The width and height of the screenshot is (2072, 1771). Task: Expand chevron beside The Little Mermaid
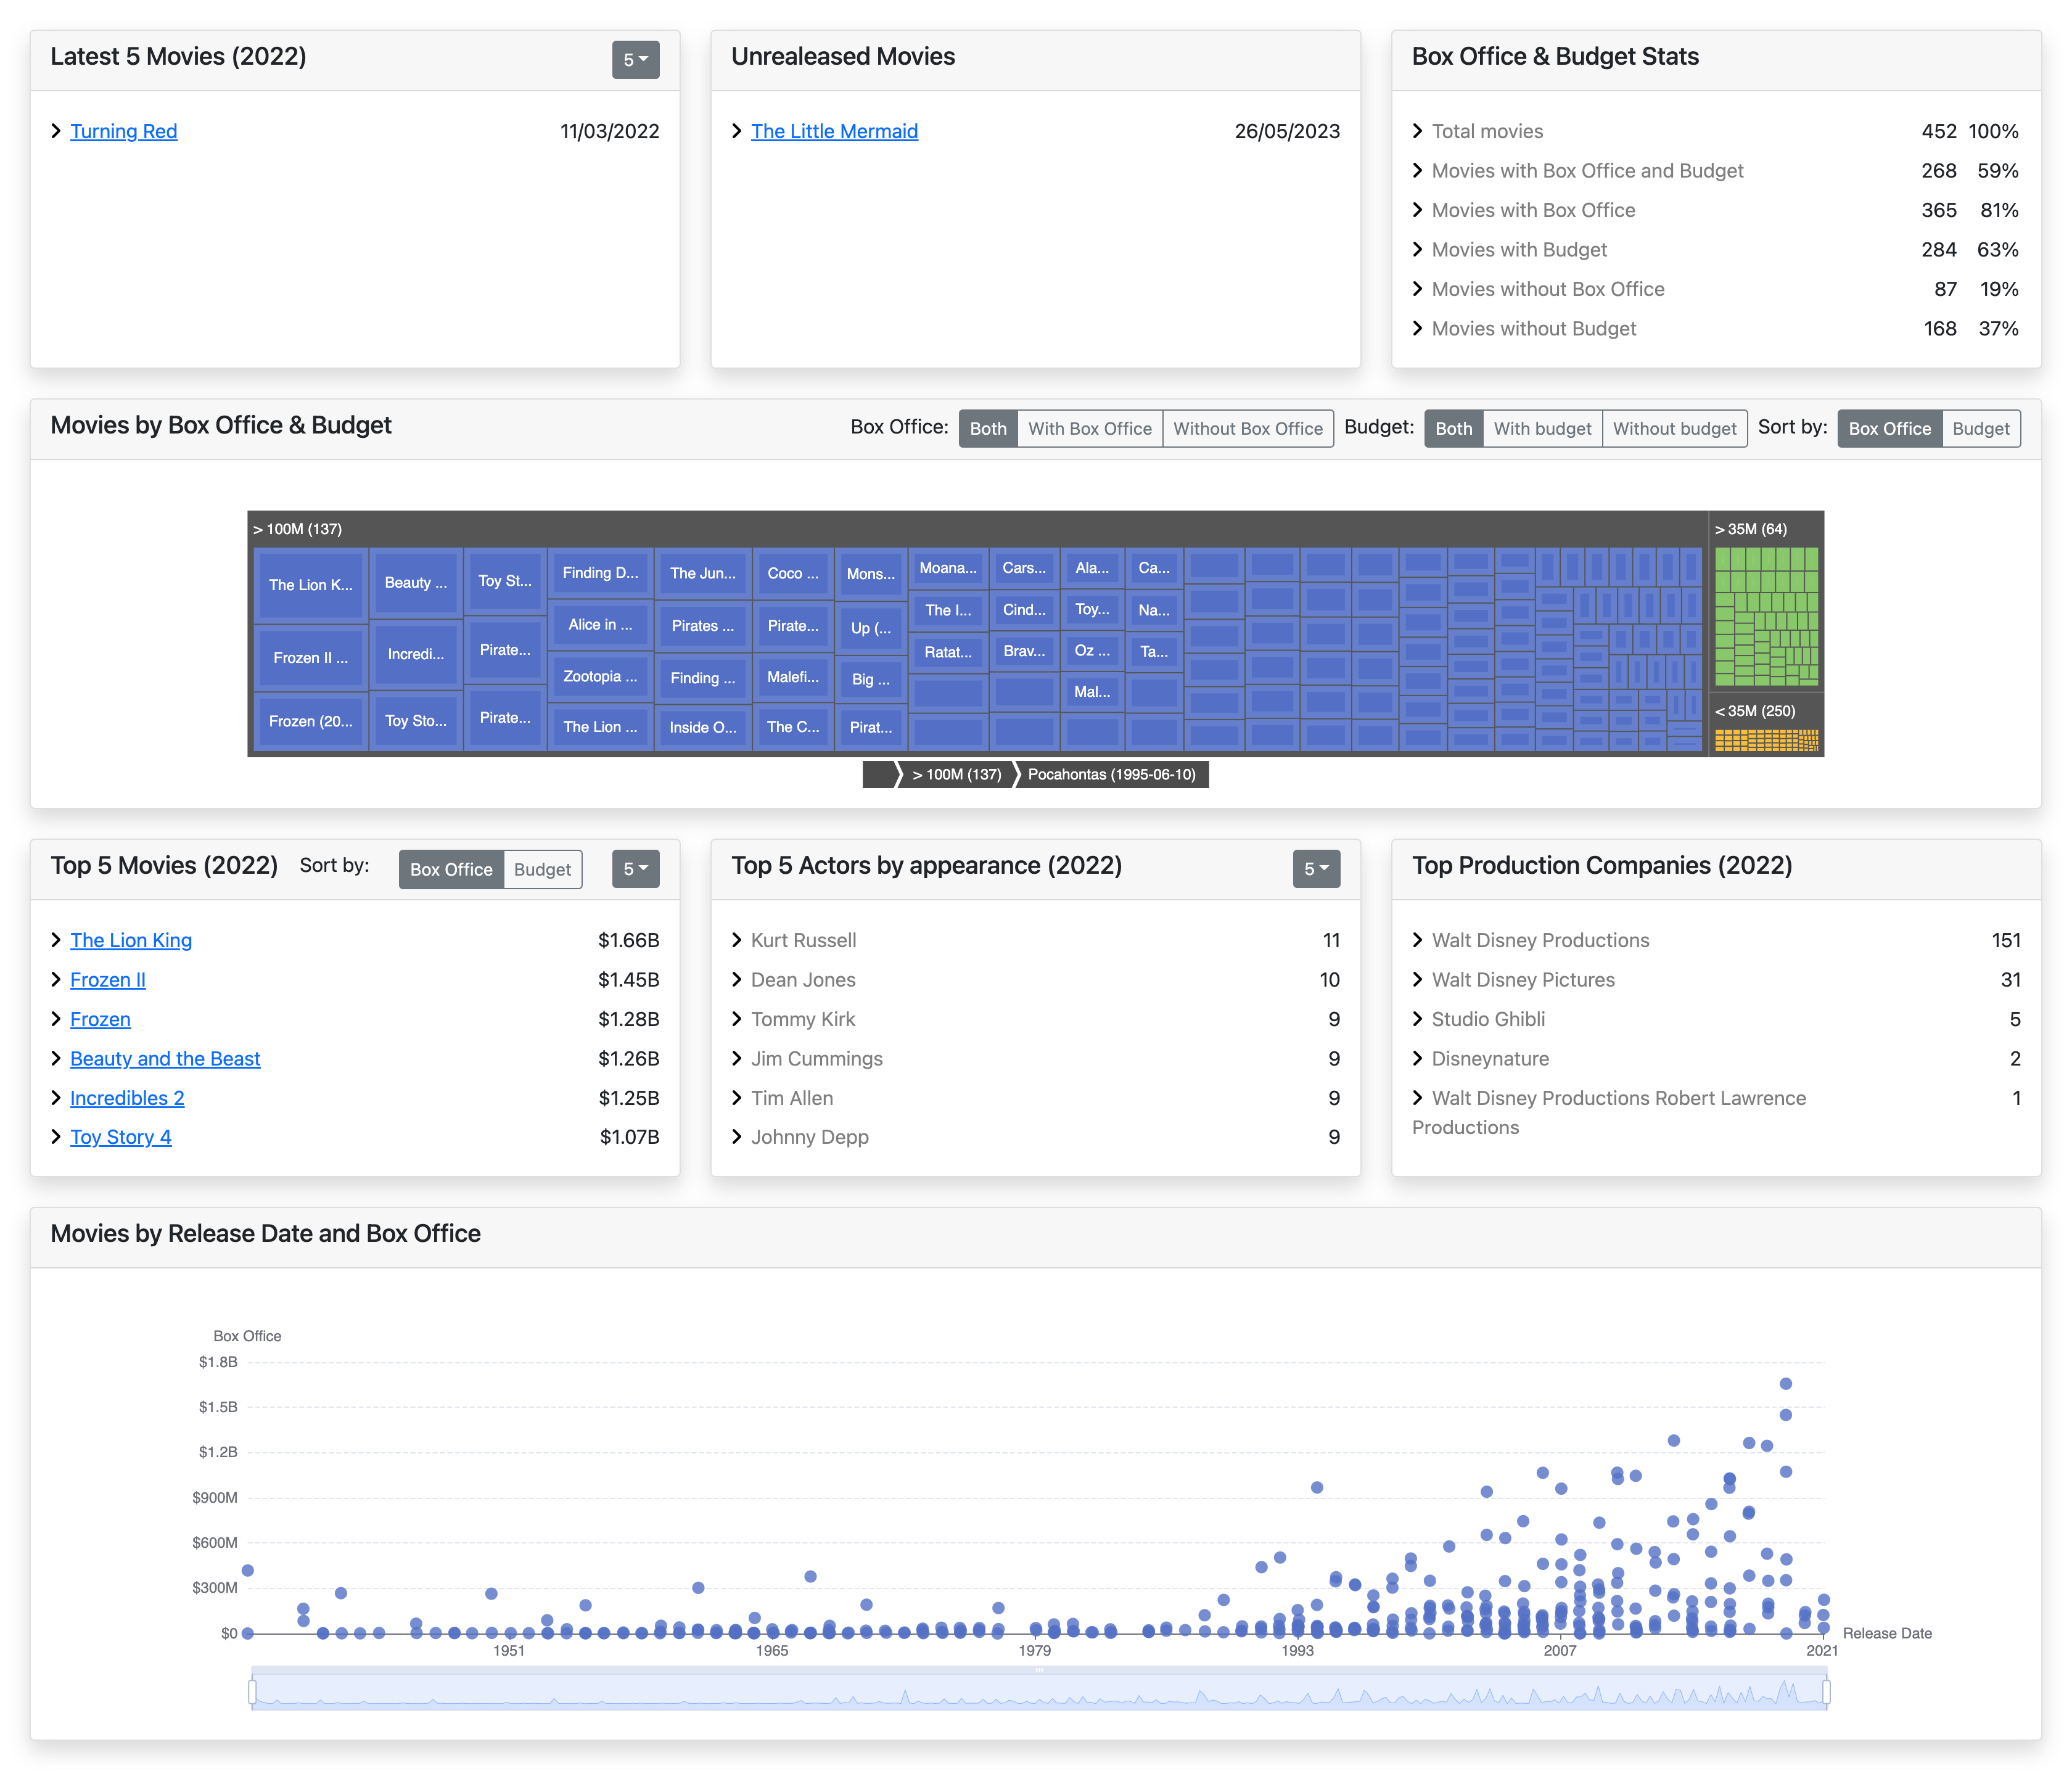737,131
